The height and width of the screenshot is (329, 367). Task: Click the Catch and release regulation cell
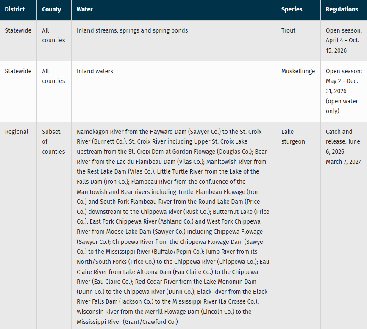coord(344,147)
